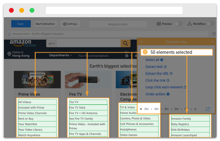The height and width of the screenshot is (141, 220).
Task: Click the Workflow diagram icon
Action: [189, 24]
